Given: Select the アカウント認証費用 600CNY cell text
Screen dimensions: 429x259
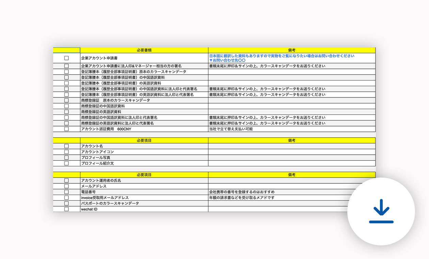Looking at the screenshot, I should tap(106, 129).
